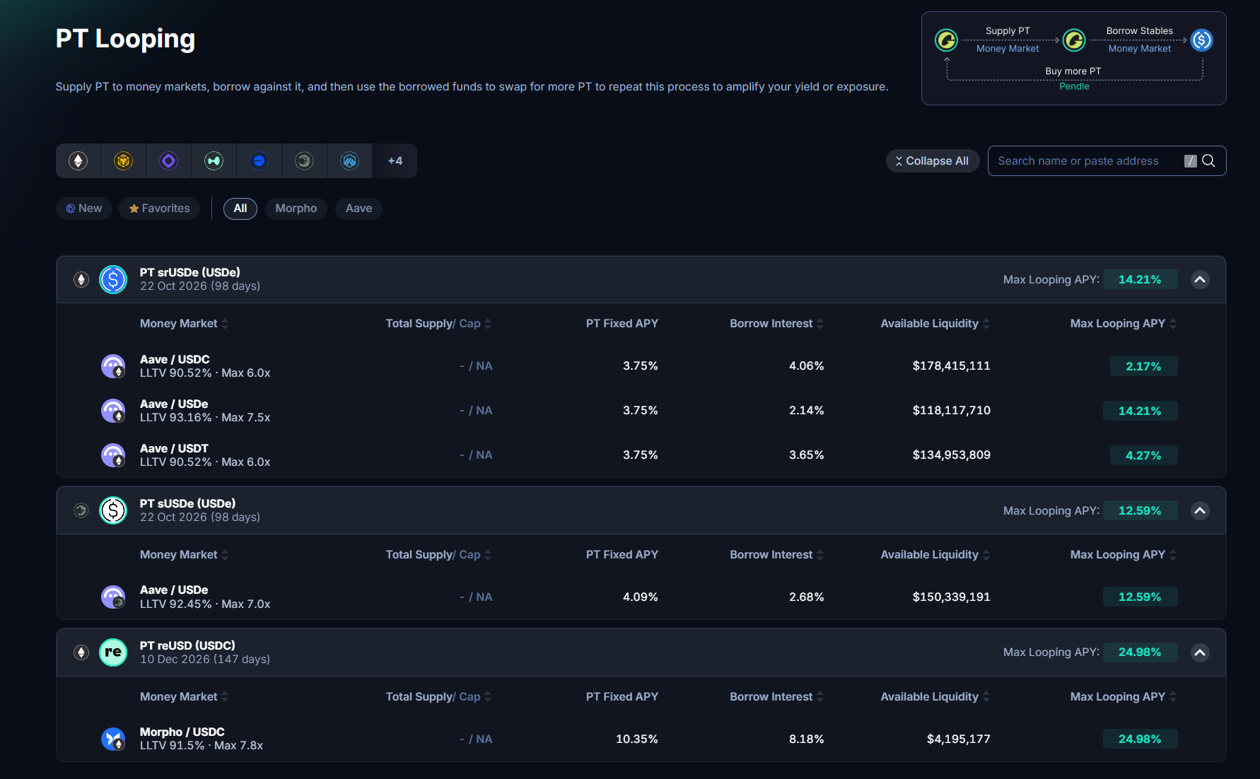Filter by the BNB Chain icon

pyautogui.click(x=124, y=161)
